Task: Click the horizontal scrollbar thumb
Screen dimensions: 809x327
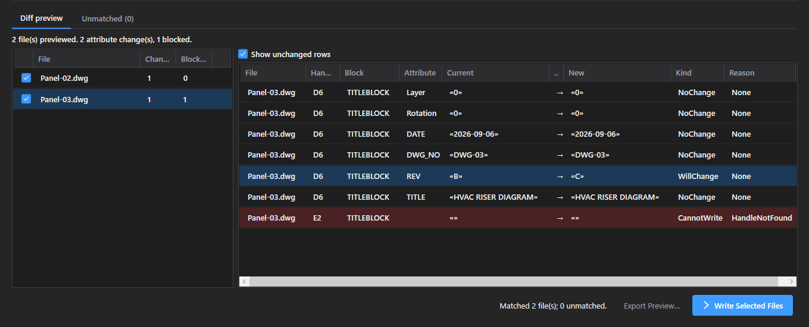Action: click(514, 281)
